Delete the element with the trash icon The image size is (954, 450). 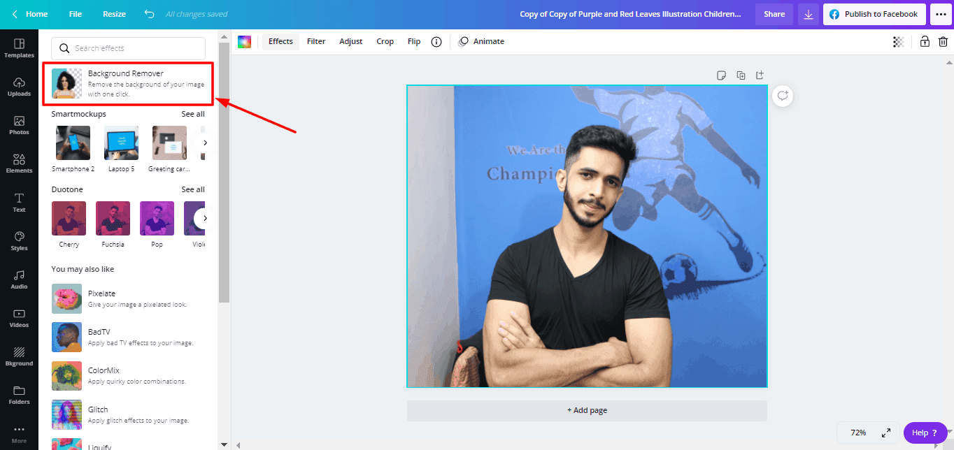[943, 42]
